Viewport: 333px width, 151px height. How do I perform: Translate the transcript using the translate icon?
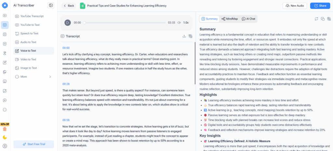[191, 36]
